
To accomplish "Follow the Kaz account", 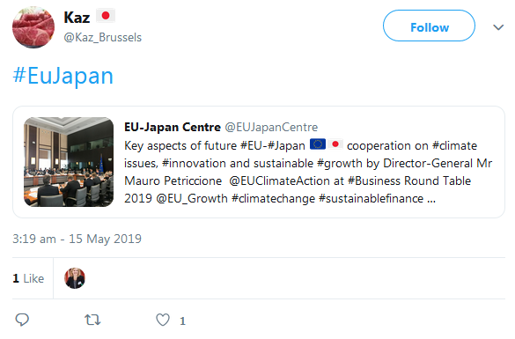I will point(429,26).
